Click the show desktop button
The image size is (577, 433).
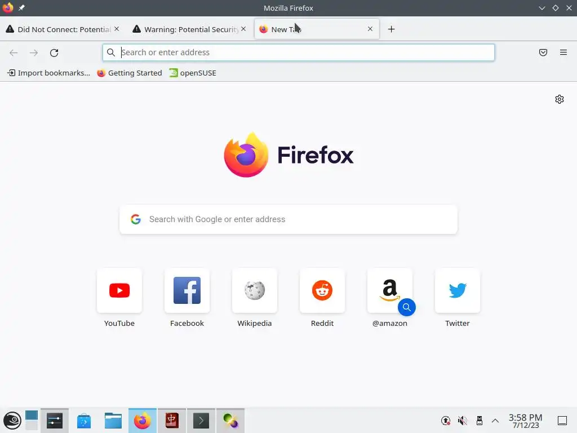(562, 421)
